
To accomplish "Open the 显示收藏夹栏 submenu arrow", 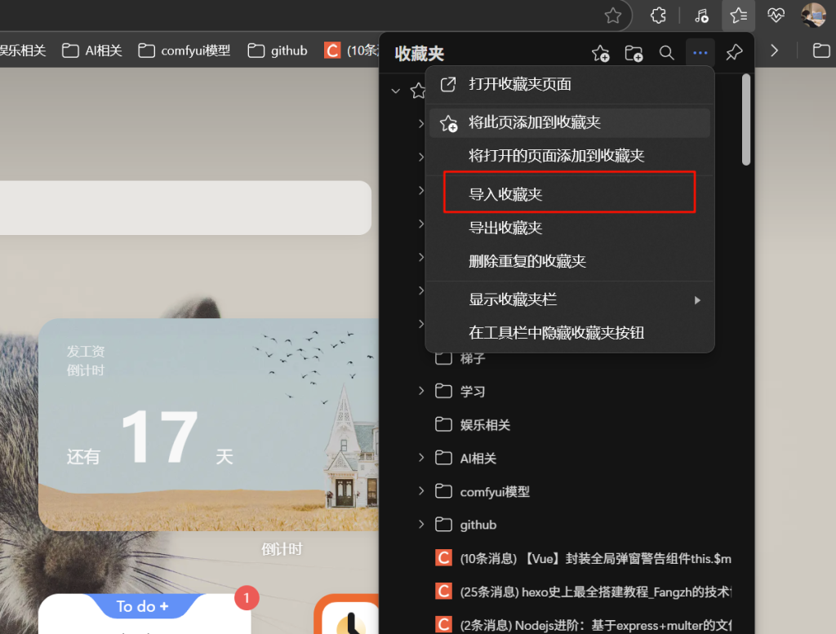I will pyautogui.click(x=697, y=300).
